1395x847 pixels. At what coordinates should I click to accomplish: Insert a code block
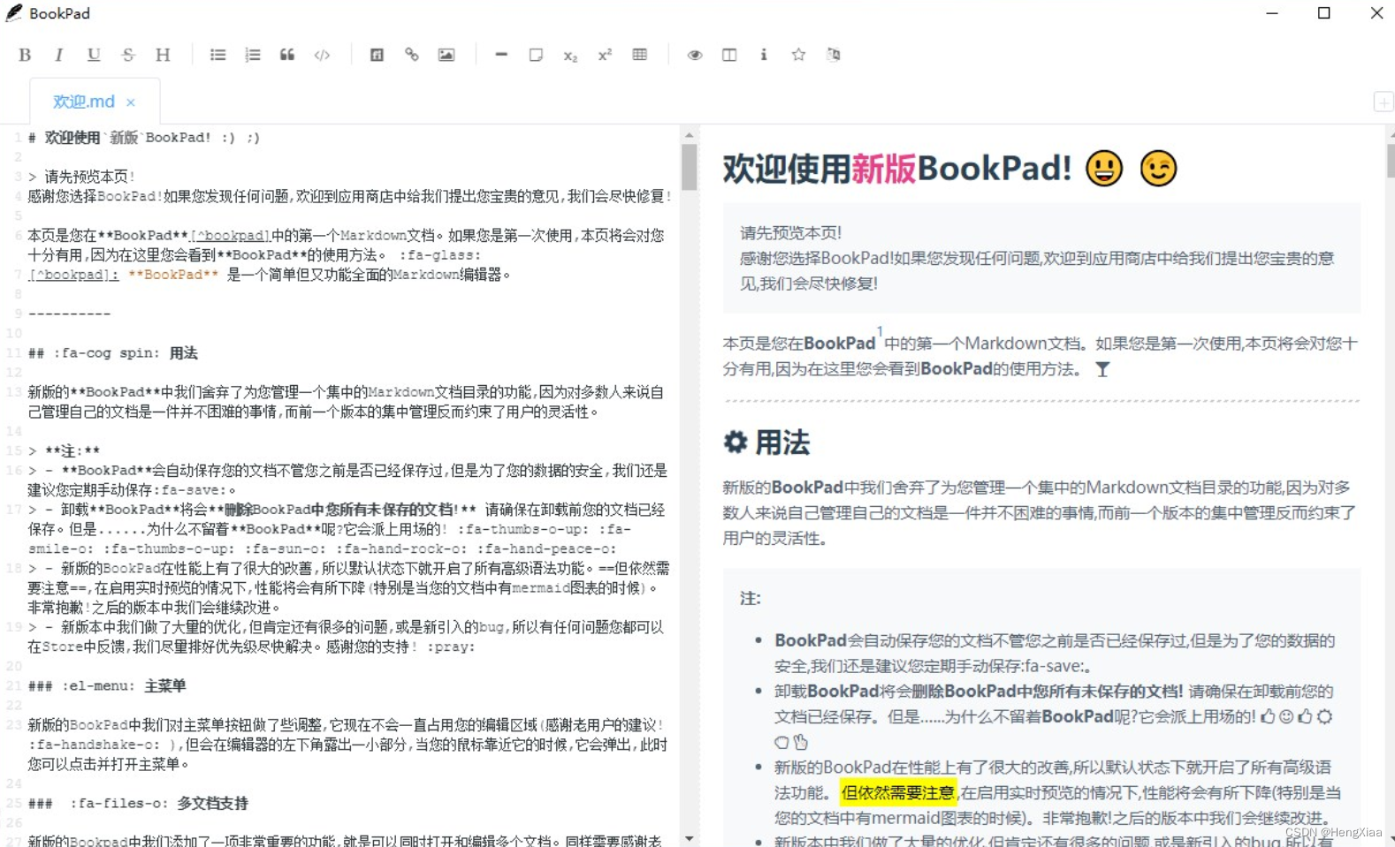322,55
